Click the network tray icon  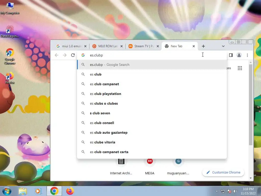(223, 191)
